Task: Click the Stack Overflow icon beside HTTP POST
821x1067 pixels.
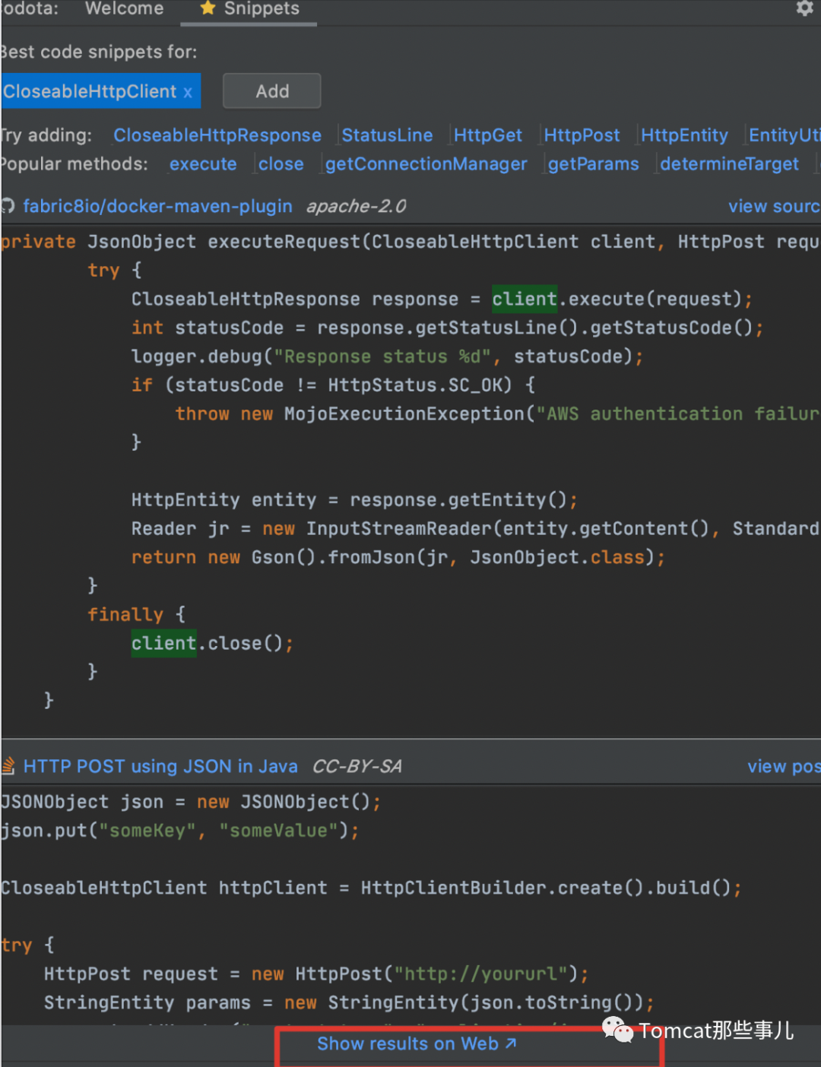Action: 8,766
